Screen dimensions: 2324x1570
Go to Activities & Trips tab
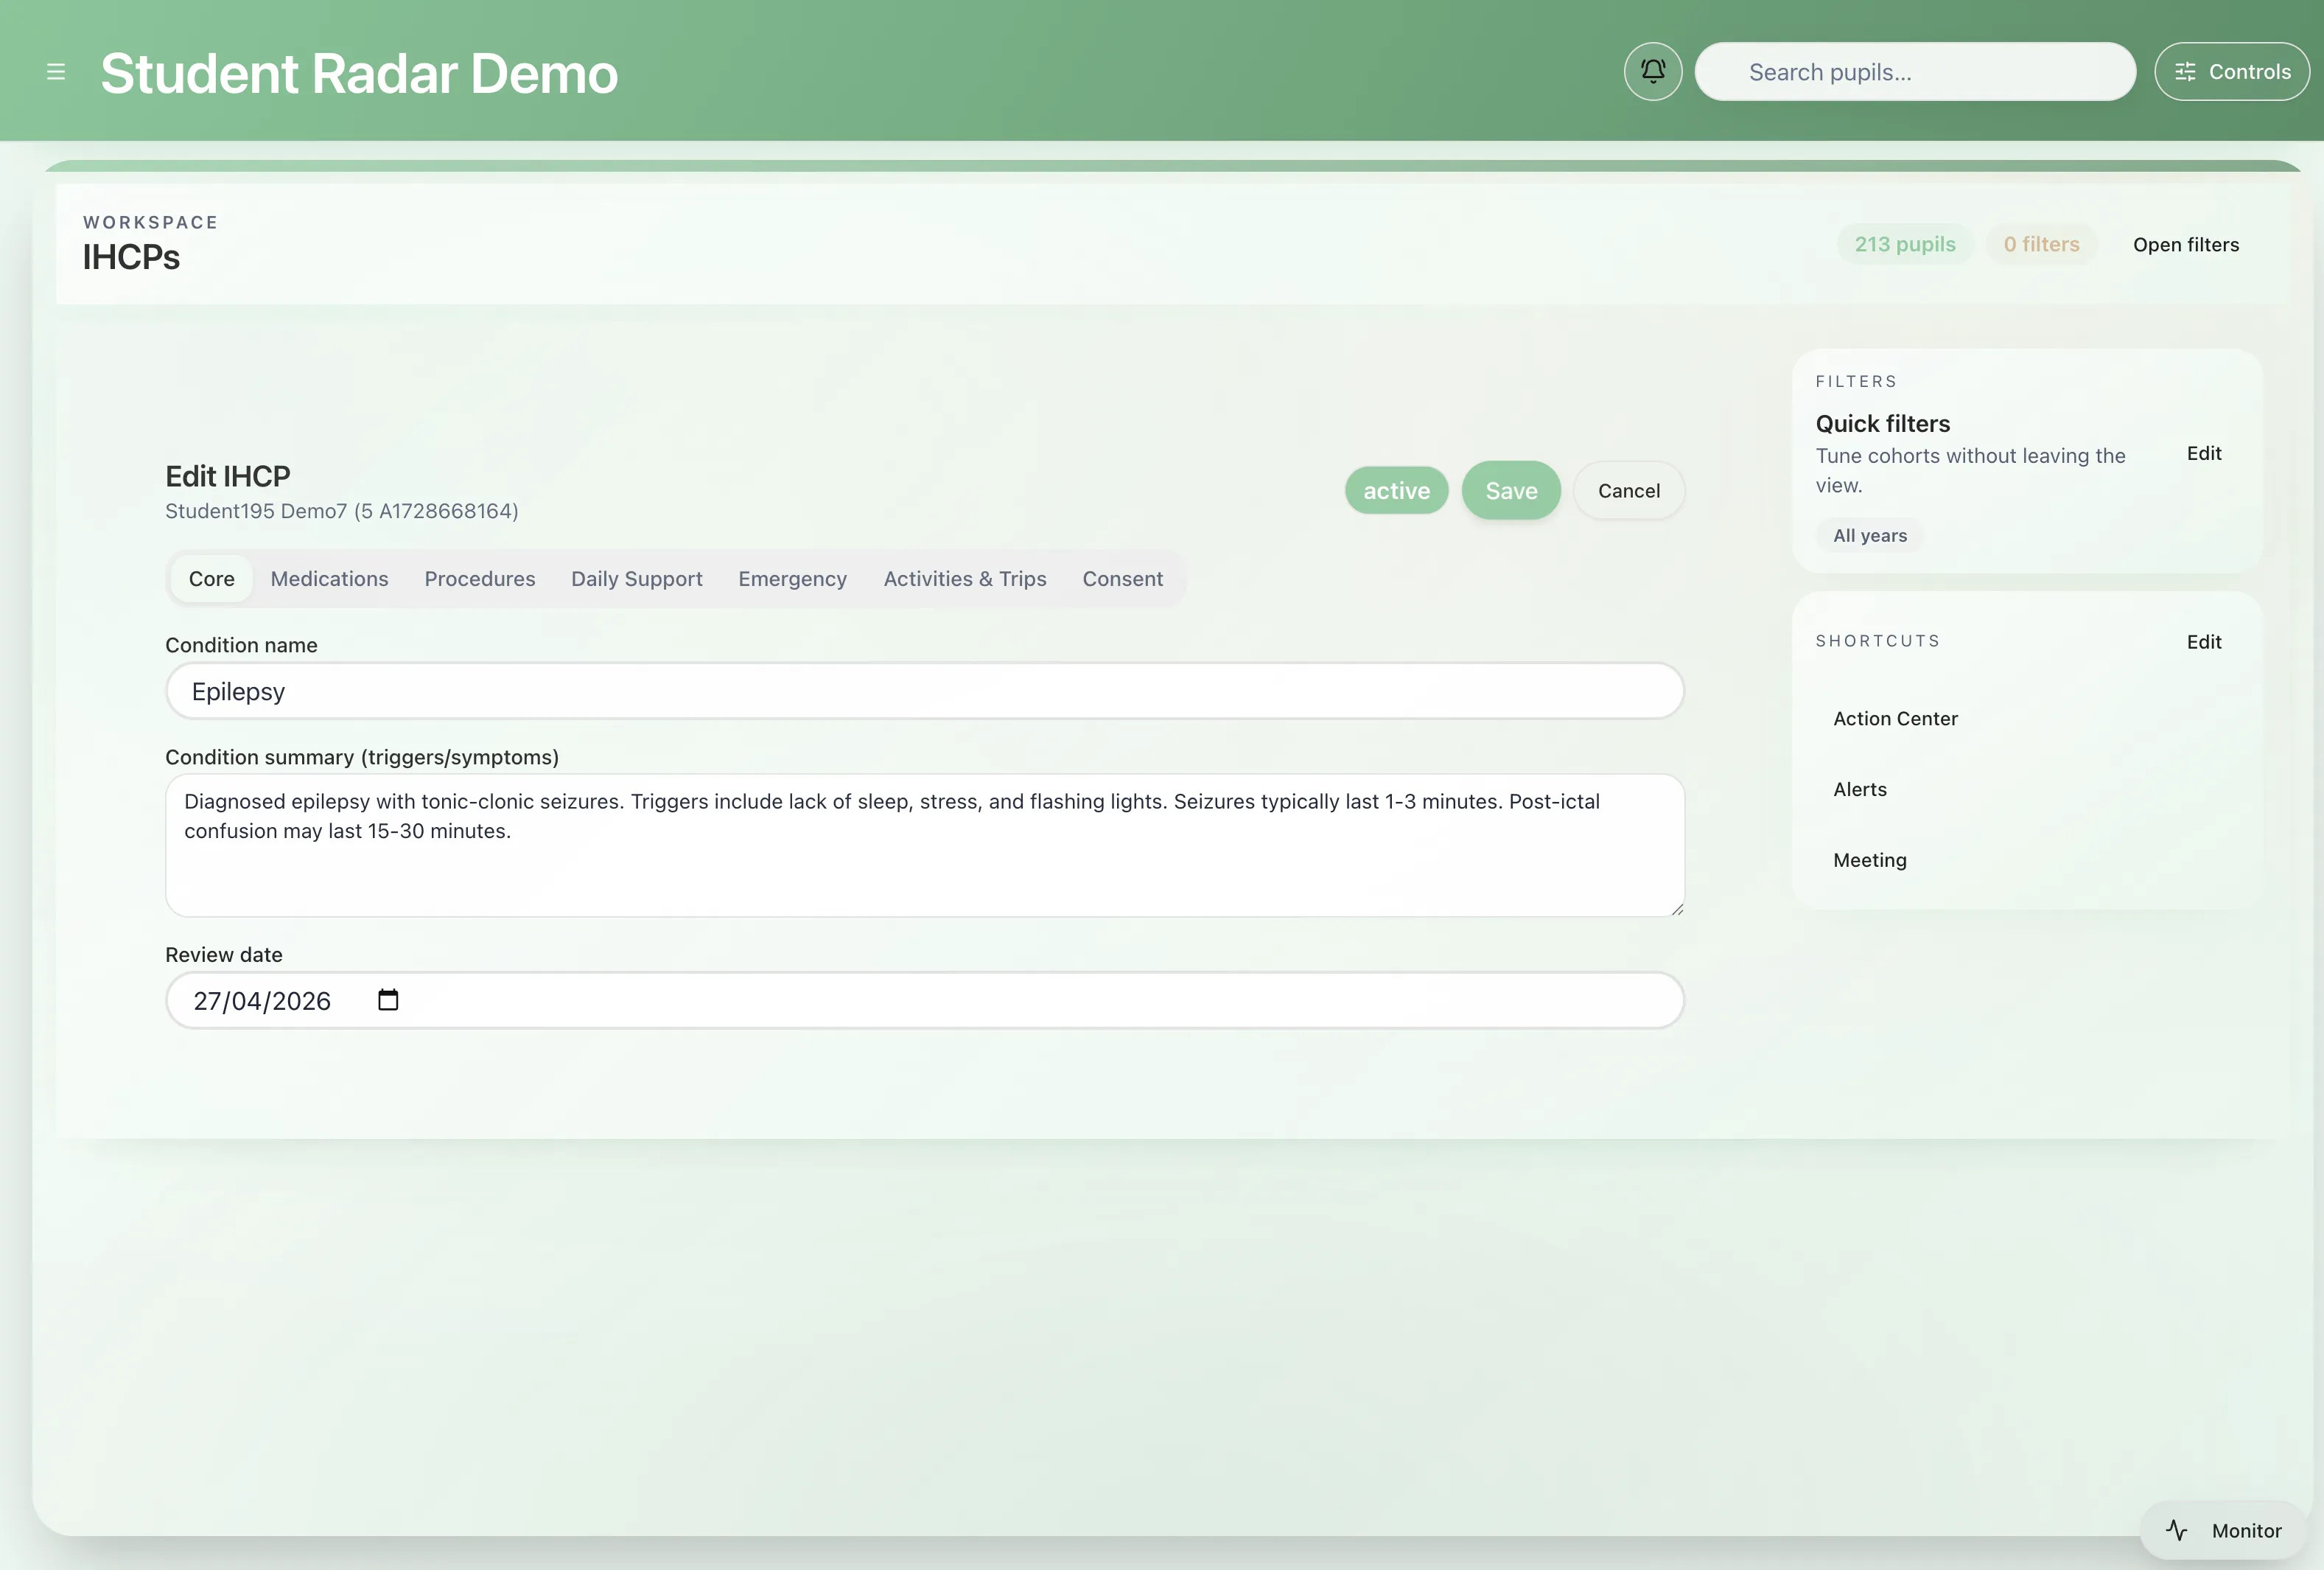pos(964,579)
